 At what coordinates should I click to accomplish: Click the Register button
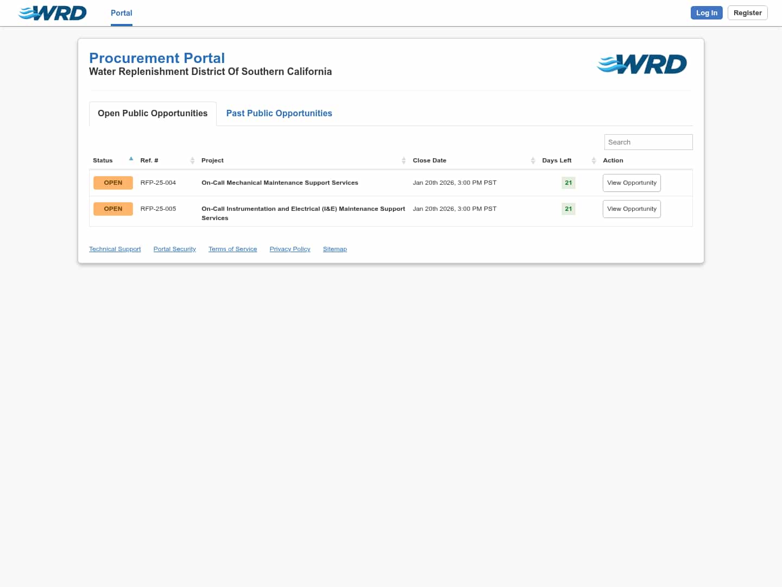coord(748,13)
